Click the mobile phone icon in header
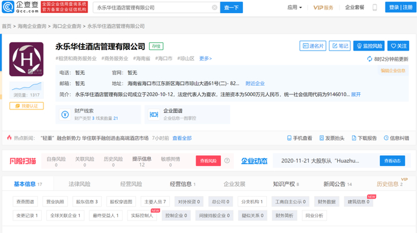The image size is (417, 233). (x=375, y=8)
